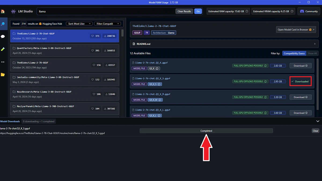Download the llama-2-7b-chat.Q3_K_L.gguf file
Viewport: 322px width, 181px height.
301,113
